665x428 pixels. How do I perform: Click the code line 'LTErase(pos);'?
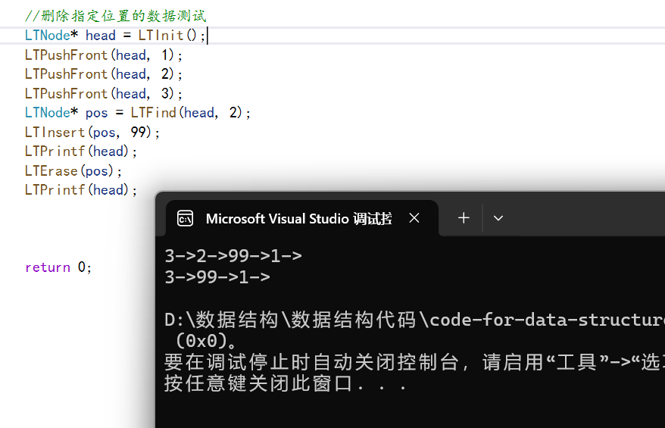[x=73, y=171]
